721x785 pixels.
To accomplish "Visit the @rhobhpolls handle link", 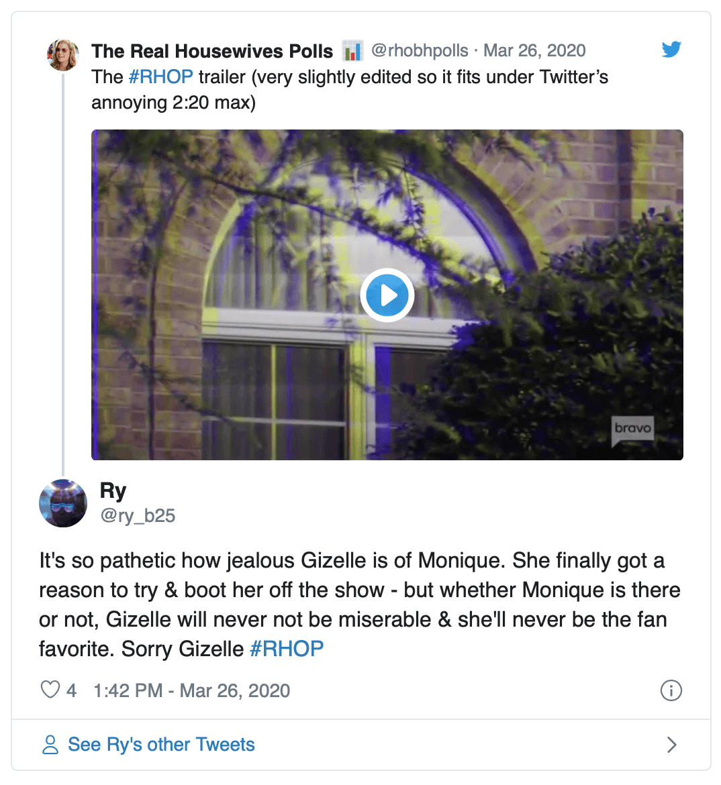I will 420,50.
